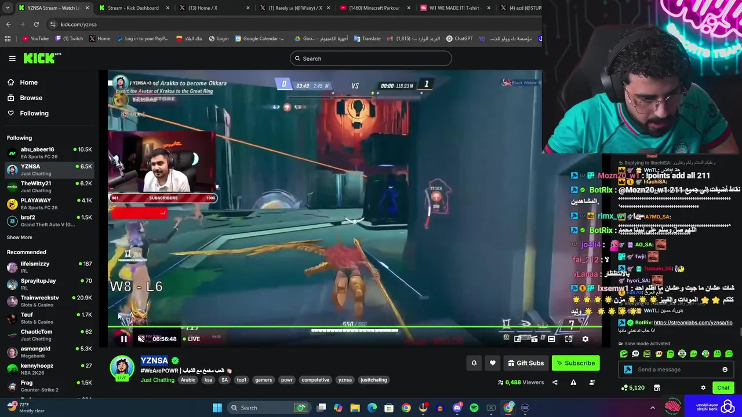Click the green Chat send button

(723, 387)
